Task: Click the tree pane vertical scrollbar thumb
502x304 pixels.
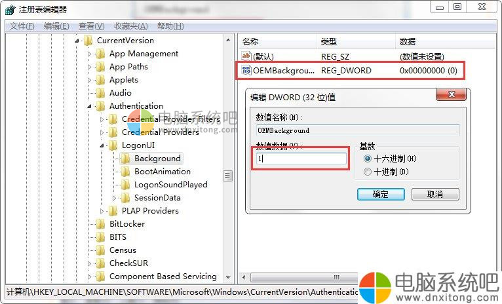Action: click(x=228, y=176)
